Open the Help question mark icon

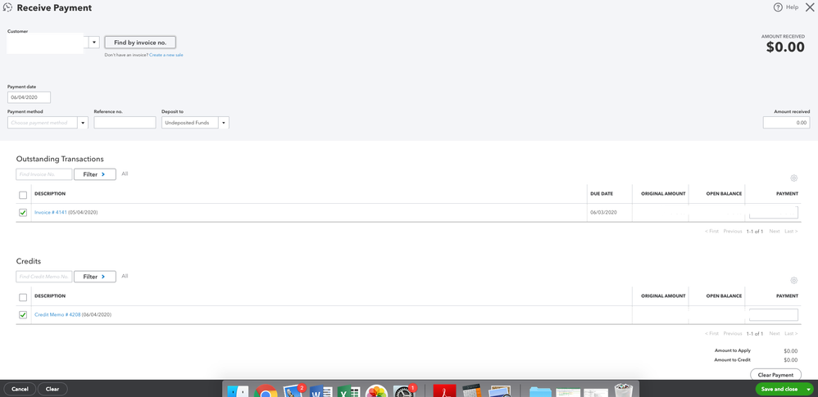778,7
